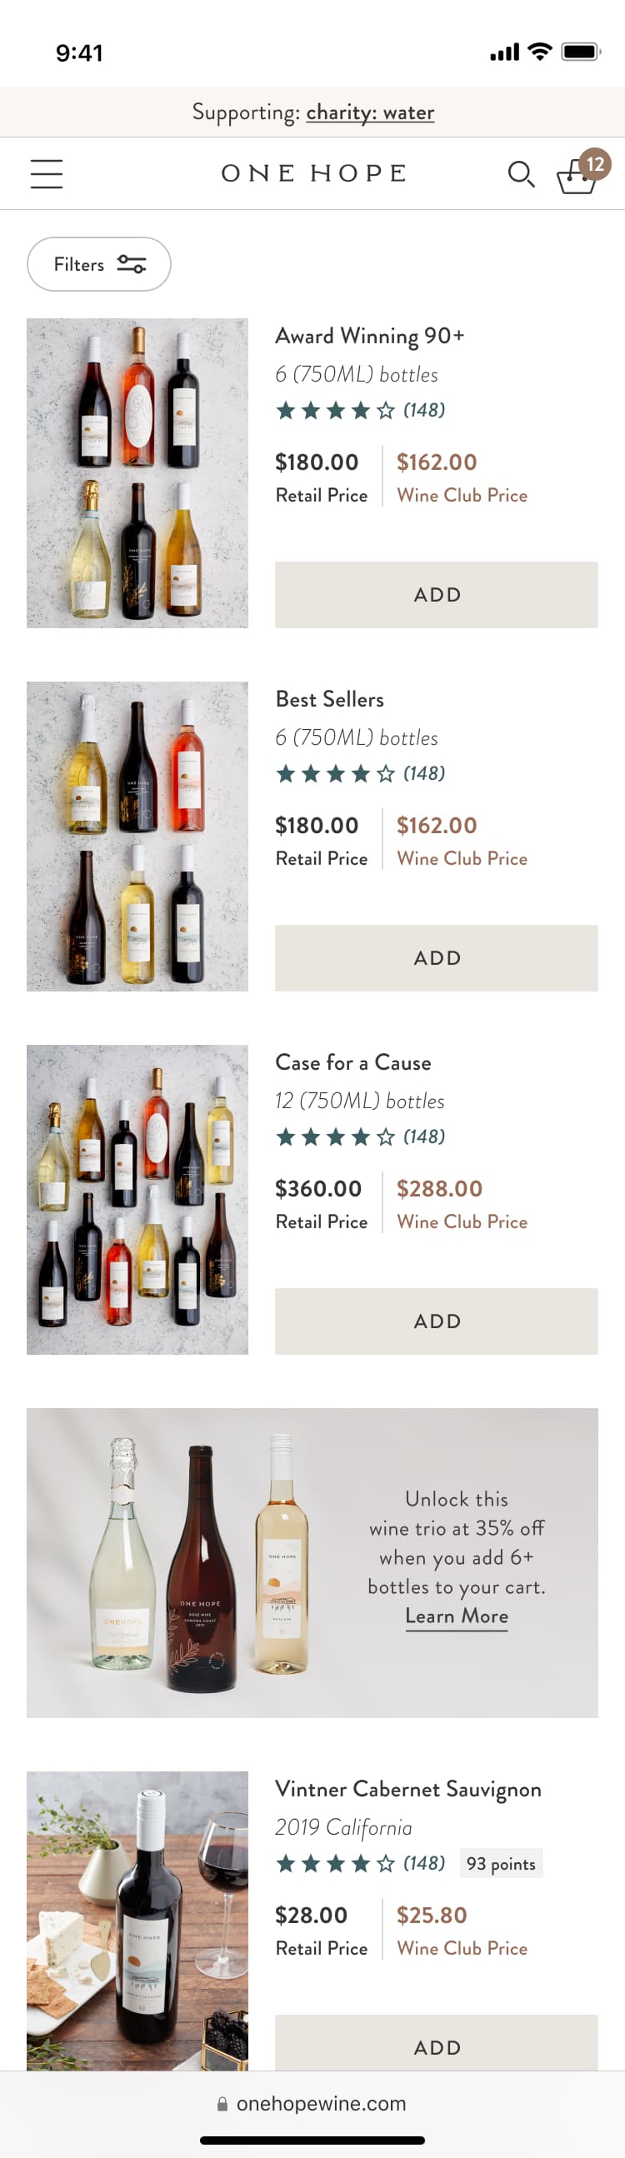
Task: Click the Best Sellers star rating
Action: pyautogui.click(x=359, y=773)
